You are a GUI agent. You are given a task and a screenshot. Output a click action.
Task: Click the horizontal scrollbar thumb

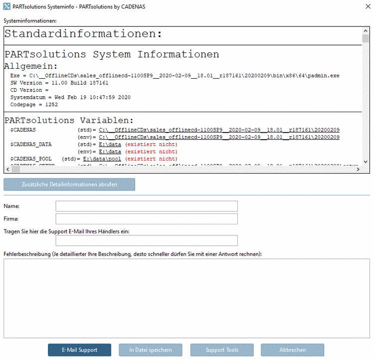[16, 169]
